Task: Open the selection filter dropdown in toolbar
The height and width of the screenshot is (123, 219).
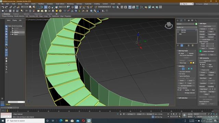Action: [24, 7]
